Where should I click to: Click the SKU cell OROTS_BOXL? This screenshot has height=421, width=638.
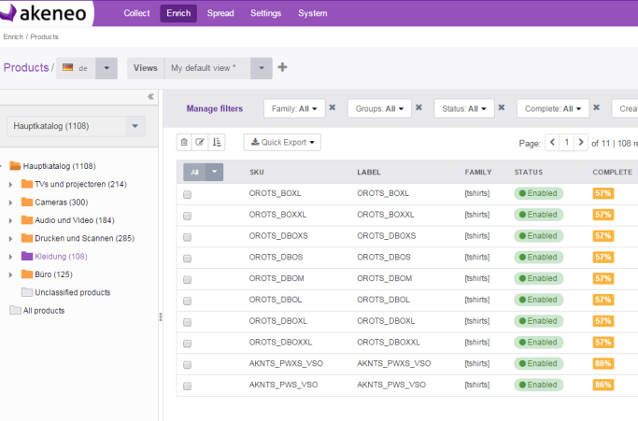(275, 193)
